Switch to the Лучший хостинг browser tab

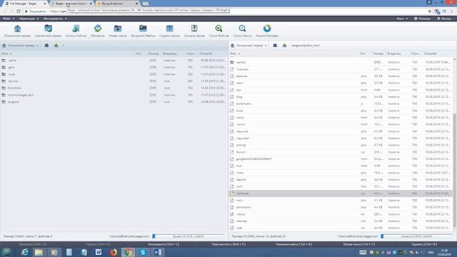tap(117, 4)
